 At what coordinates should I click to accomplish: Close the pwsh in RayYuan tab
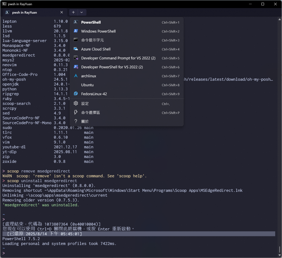click(62, 12)
